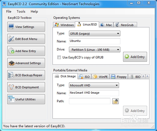Switch to the NeoGrub tab
This screenshot has width=157, height=131.
tap(125, 25)
